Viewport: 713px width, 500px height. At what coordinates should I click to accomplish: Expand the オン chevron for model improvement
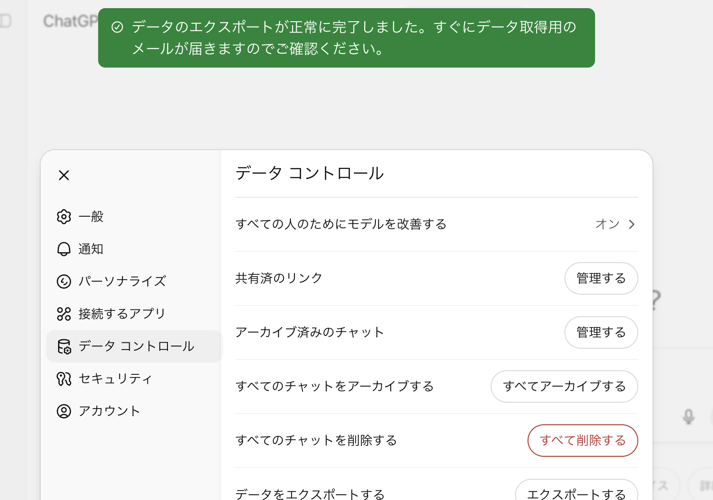click(x=632, y=224)
